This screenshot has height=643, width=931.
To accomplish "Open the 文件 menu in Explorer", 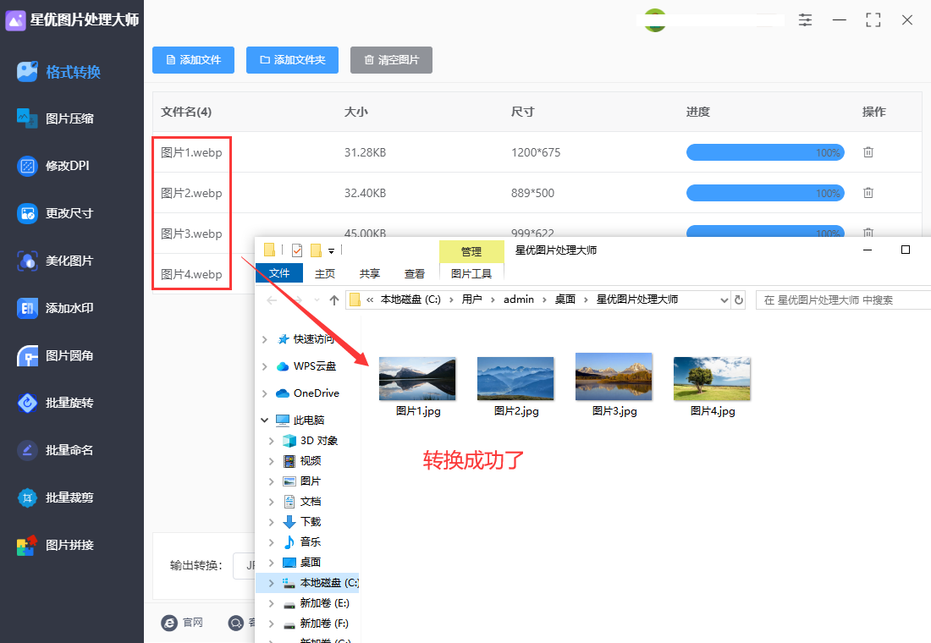I will pos(279,273).
